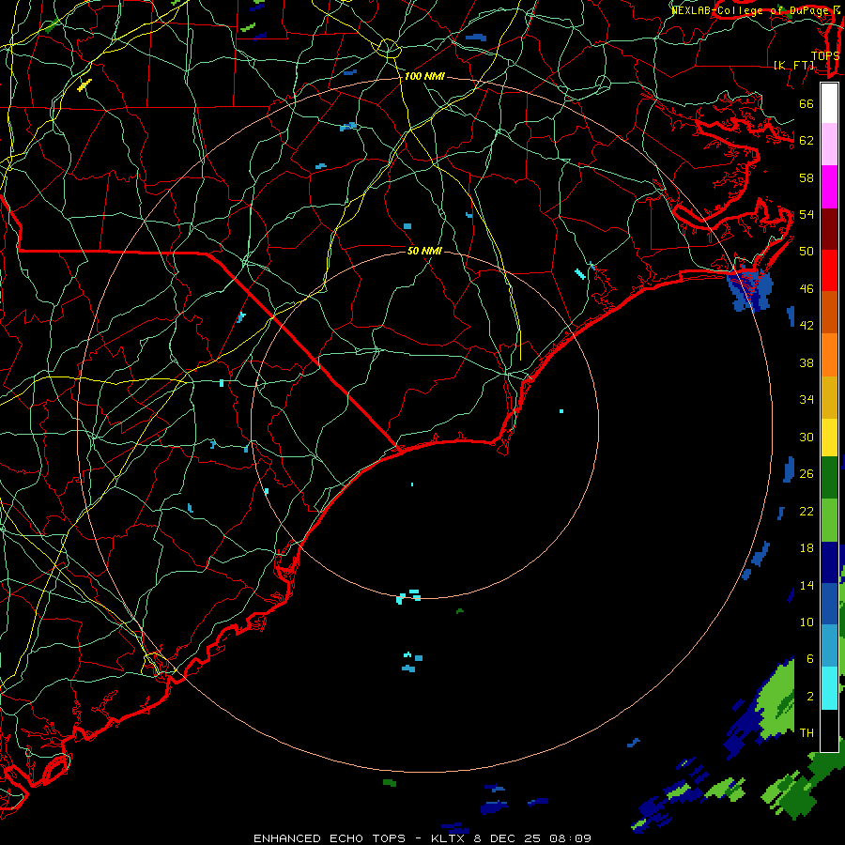
Task: Click the 58 legend value
Action: [x=807, y=177]
